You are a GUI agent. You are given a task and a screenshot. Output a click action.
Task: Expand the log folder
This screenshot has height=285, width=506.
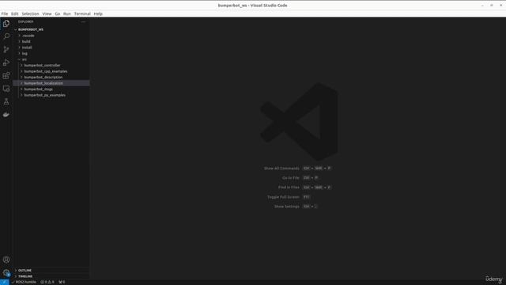click(51, 53)
